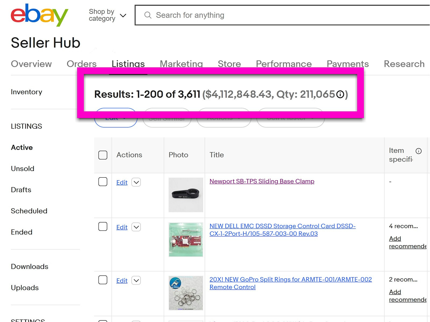Select Active listings in sidebar

tap(22, 148)
